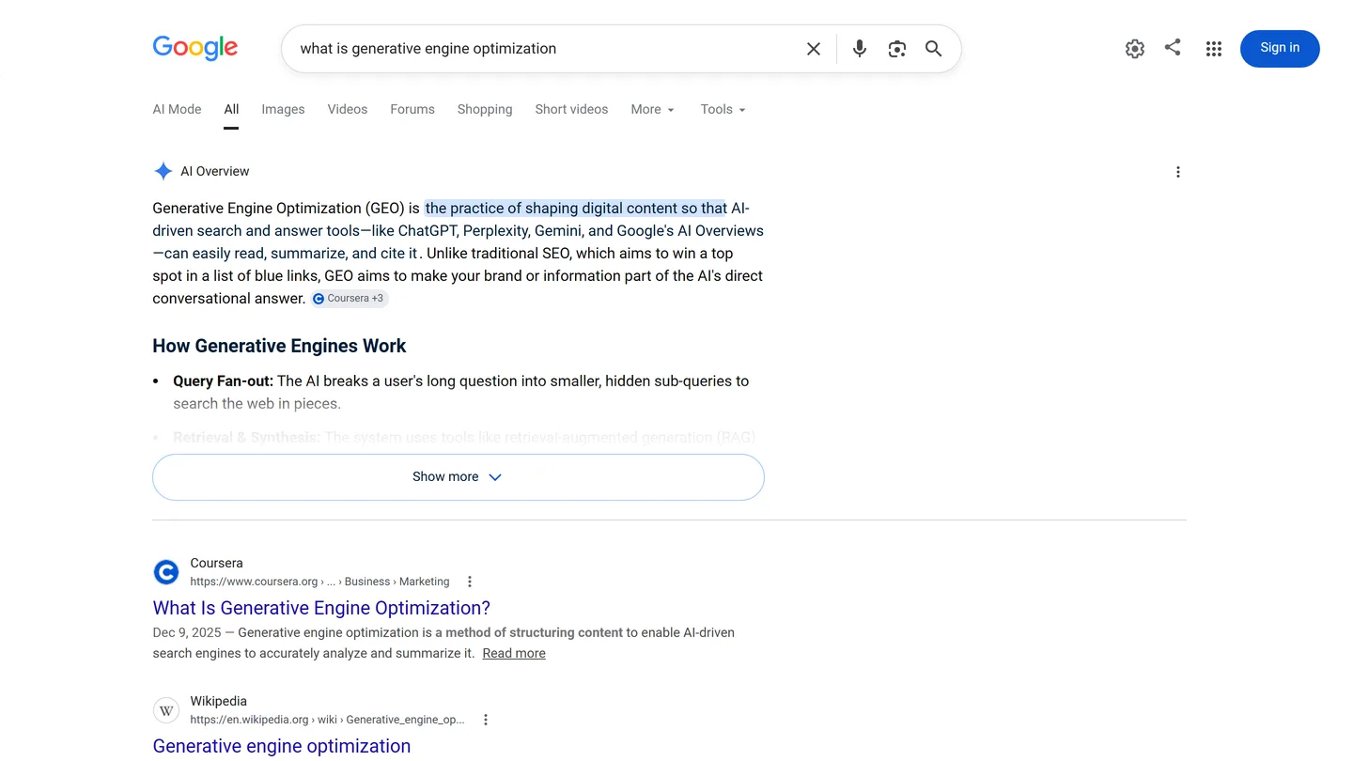Click the AI Overview label
The width and height of the screenshot is (1353, 761).
(215, 171)
